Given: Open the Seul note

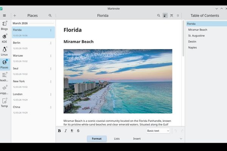Looking at the screenshot, I should click(33, 71).
